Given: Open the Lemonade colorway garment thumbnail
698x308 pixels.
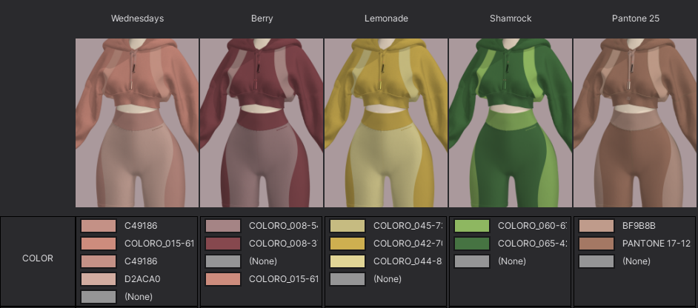Looking at the screenshot, I should 386,123.
